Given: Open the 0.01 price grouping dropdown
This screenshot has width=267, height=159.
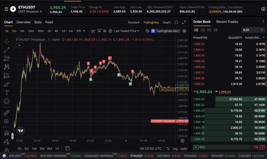Looking at the screenshot, I should 253,30.
